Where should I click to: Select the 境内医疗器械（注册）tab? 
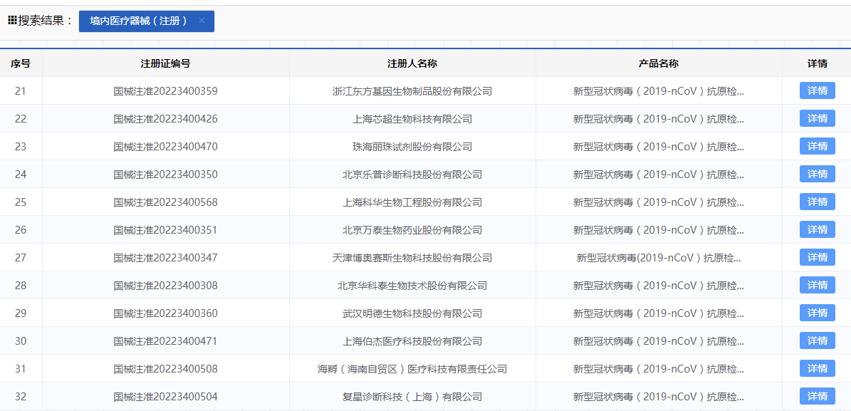click(138, 21)
